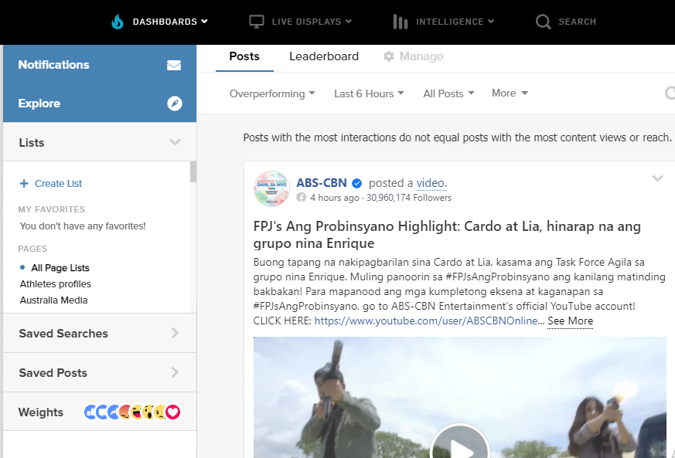Click the Intelligence bar chart icon
The height and width of the screenshot is (458, 675).
tap(401, 22)
